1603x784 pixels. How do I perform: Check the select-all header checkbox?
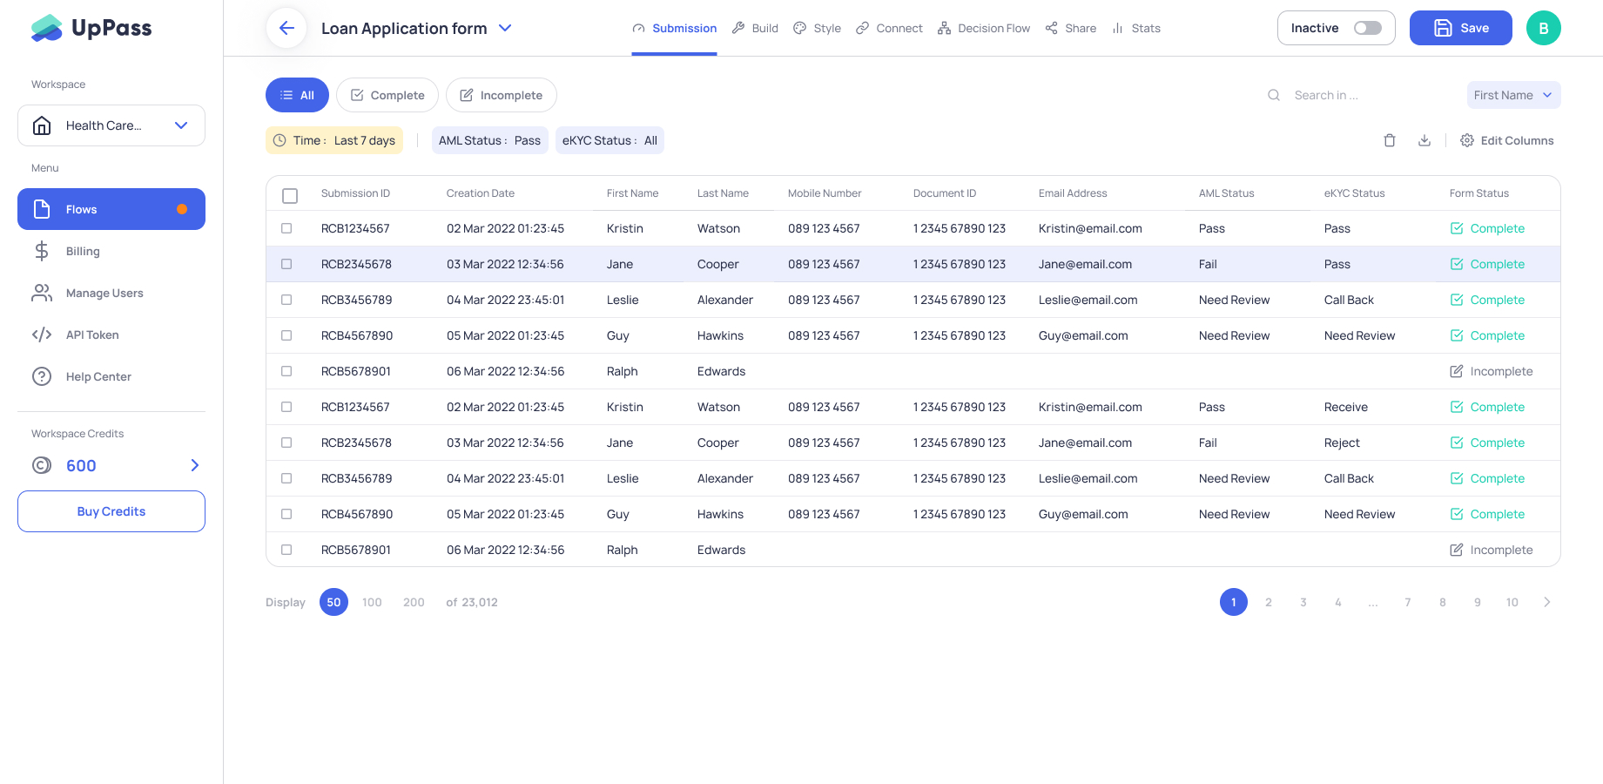[290, 196]
